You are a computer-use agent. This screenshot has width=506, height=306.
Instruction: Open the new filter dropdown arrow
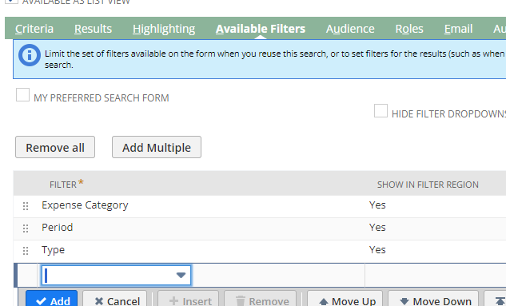[181, 275]
